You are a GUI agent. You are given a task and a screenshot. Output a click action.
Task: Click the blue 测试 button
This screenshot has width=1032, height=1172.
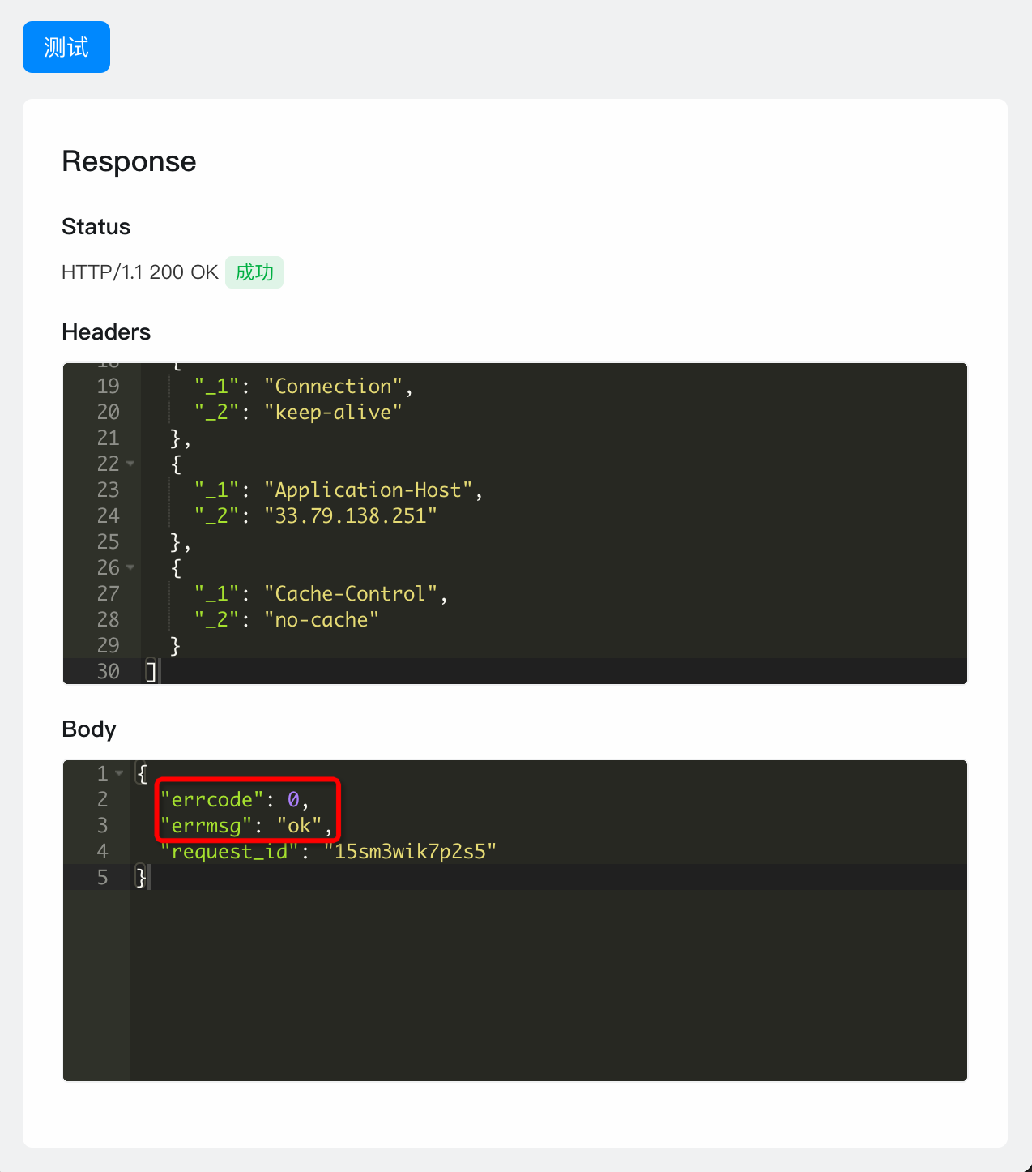tap(66, 47)
